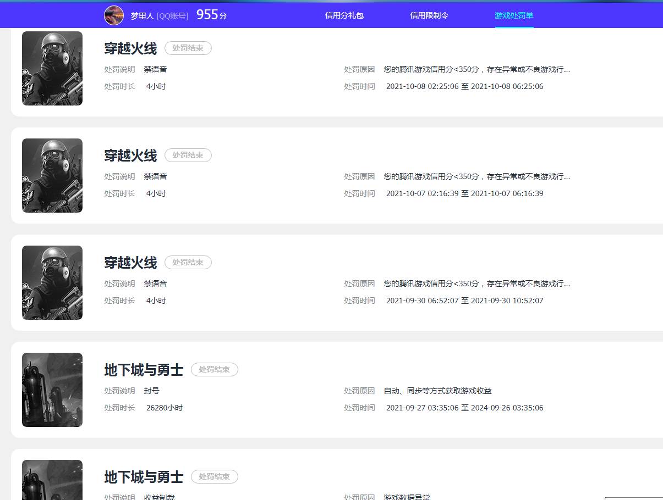Click the 处罚结束 badge on 地下城与勇士 card
This screenshot has width=663, height=500.
[x=214, y=369]
